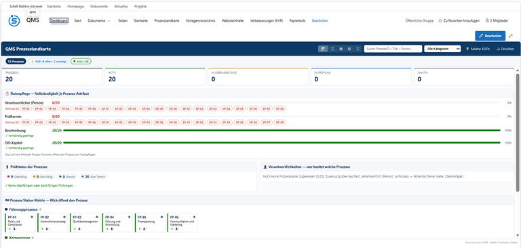Click the traffic light icon of Prüfstatus
Image resolution: width=521 pixels, height=248 pixels.
tap(7, 167)
